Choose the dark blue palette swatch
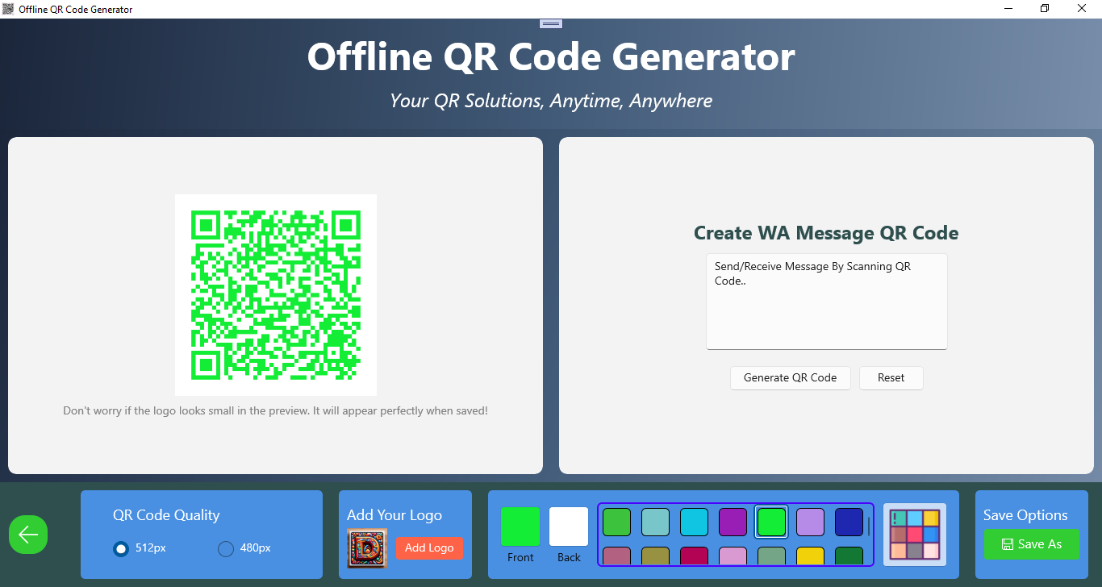 coord(849,522)
